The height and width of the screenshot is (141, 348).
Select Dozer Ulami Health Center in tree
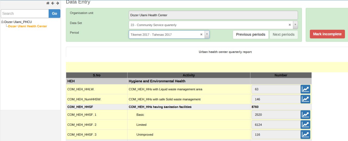click(x=27, y=26)
